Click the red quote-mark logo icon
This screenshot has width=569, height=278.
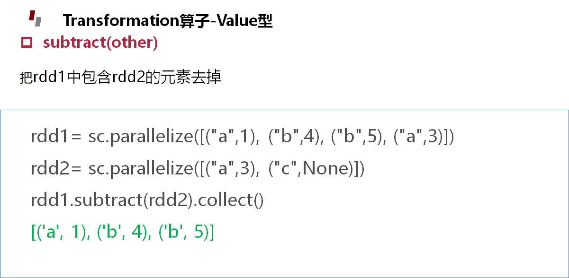(x=32, y=16)
